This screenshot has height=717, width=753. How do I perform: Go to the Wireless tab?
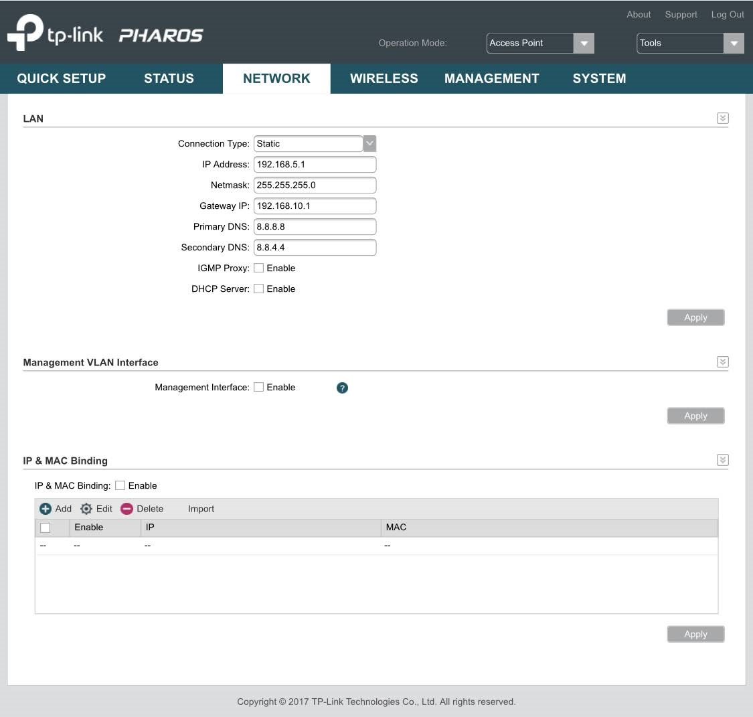pyautogui.click(x=384, y=78)
